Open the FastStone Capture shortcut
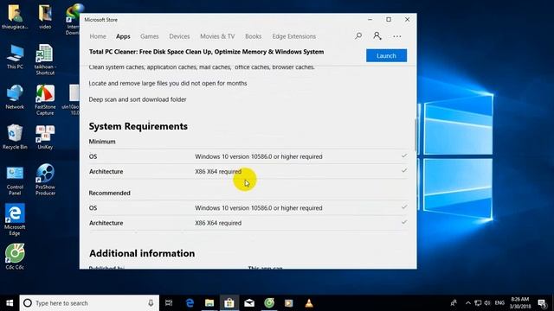This screenshot has height=311, width=554. pyautogui.click(x=45, y=100)
